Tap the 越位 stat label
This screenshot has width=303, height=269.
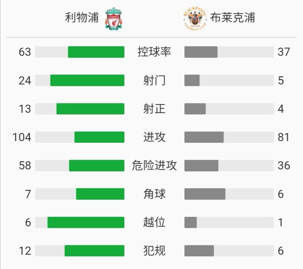(154, 222)
